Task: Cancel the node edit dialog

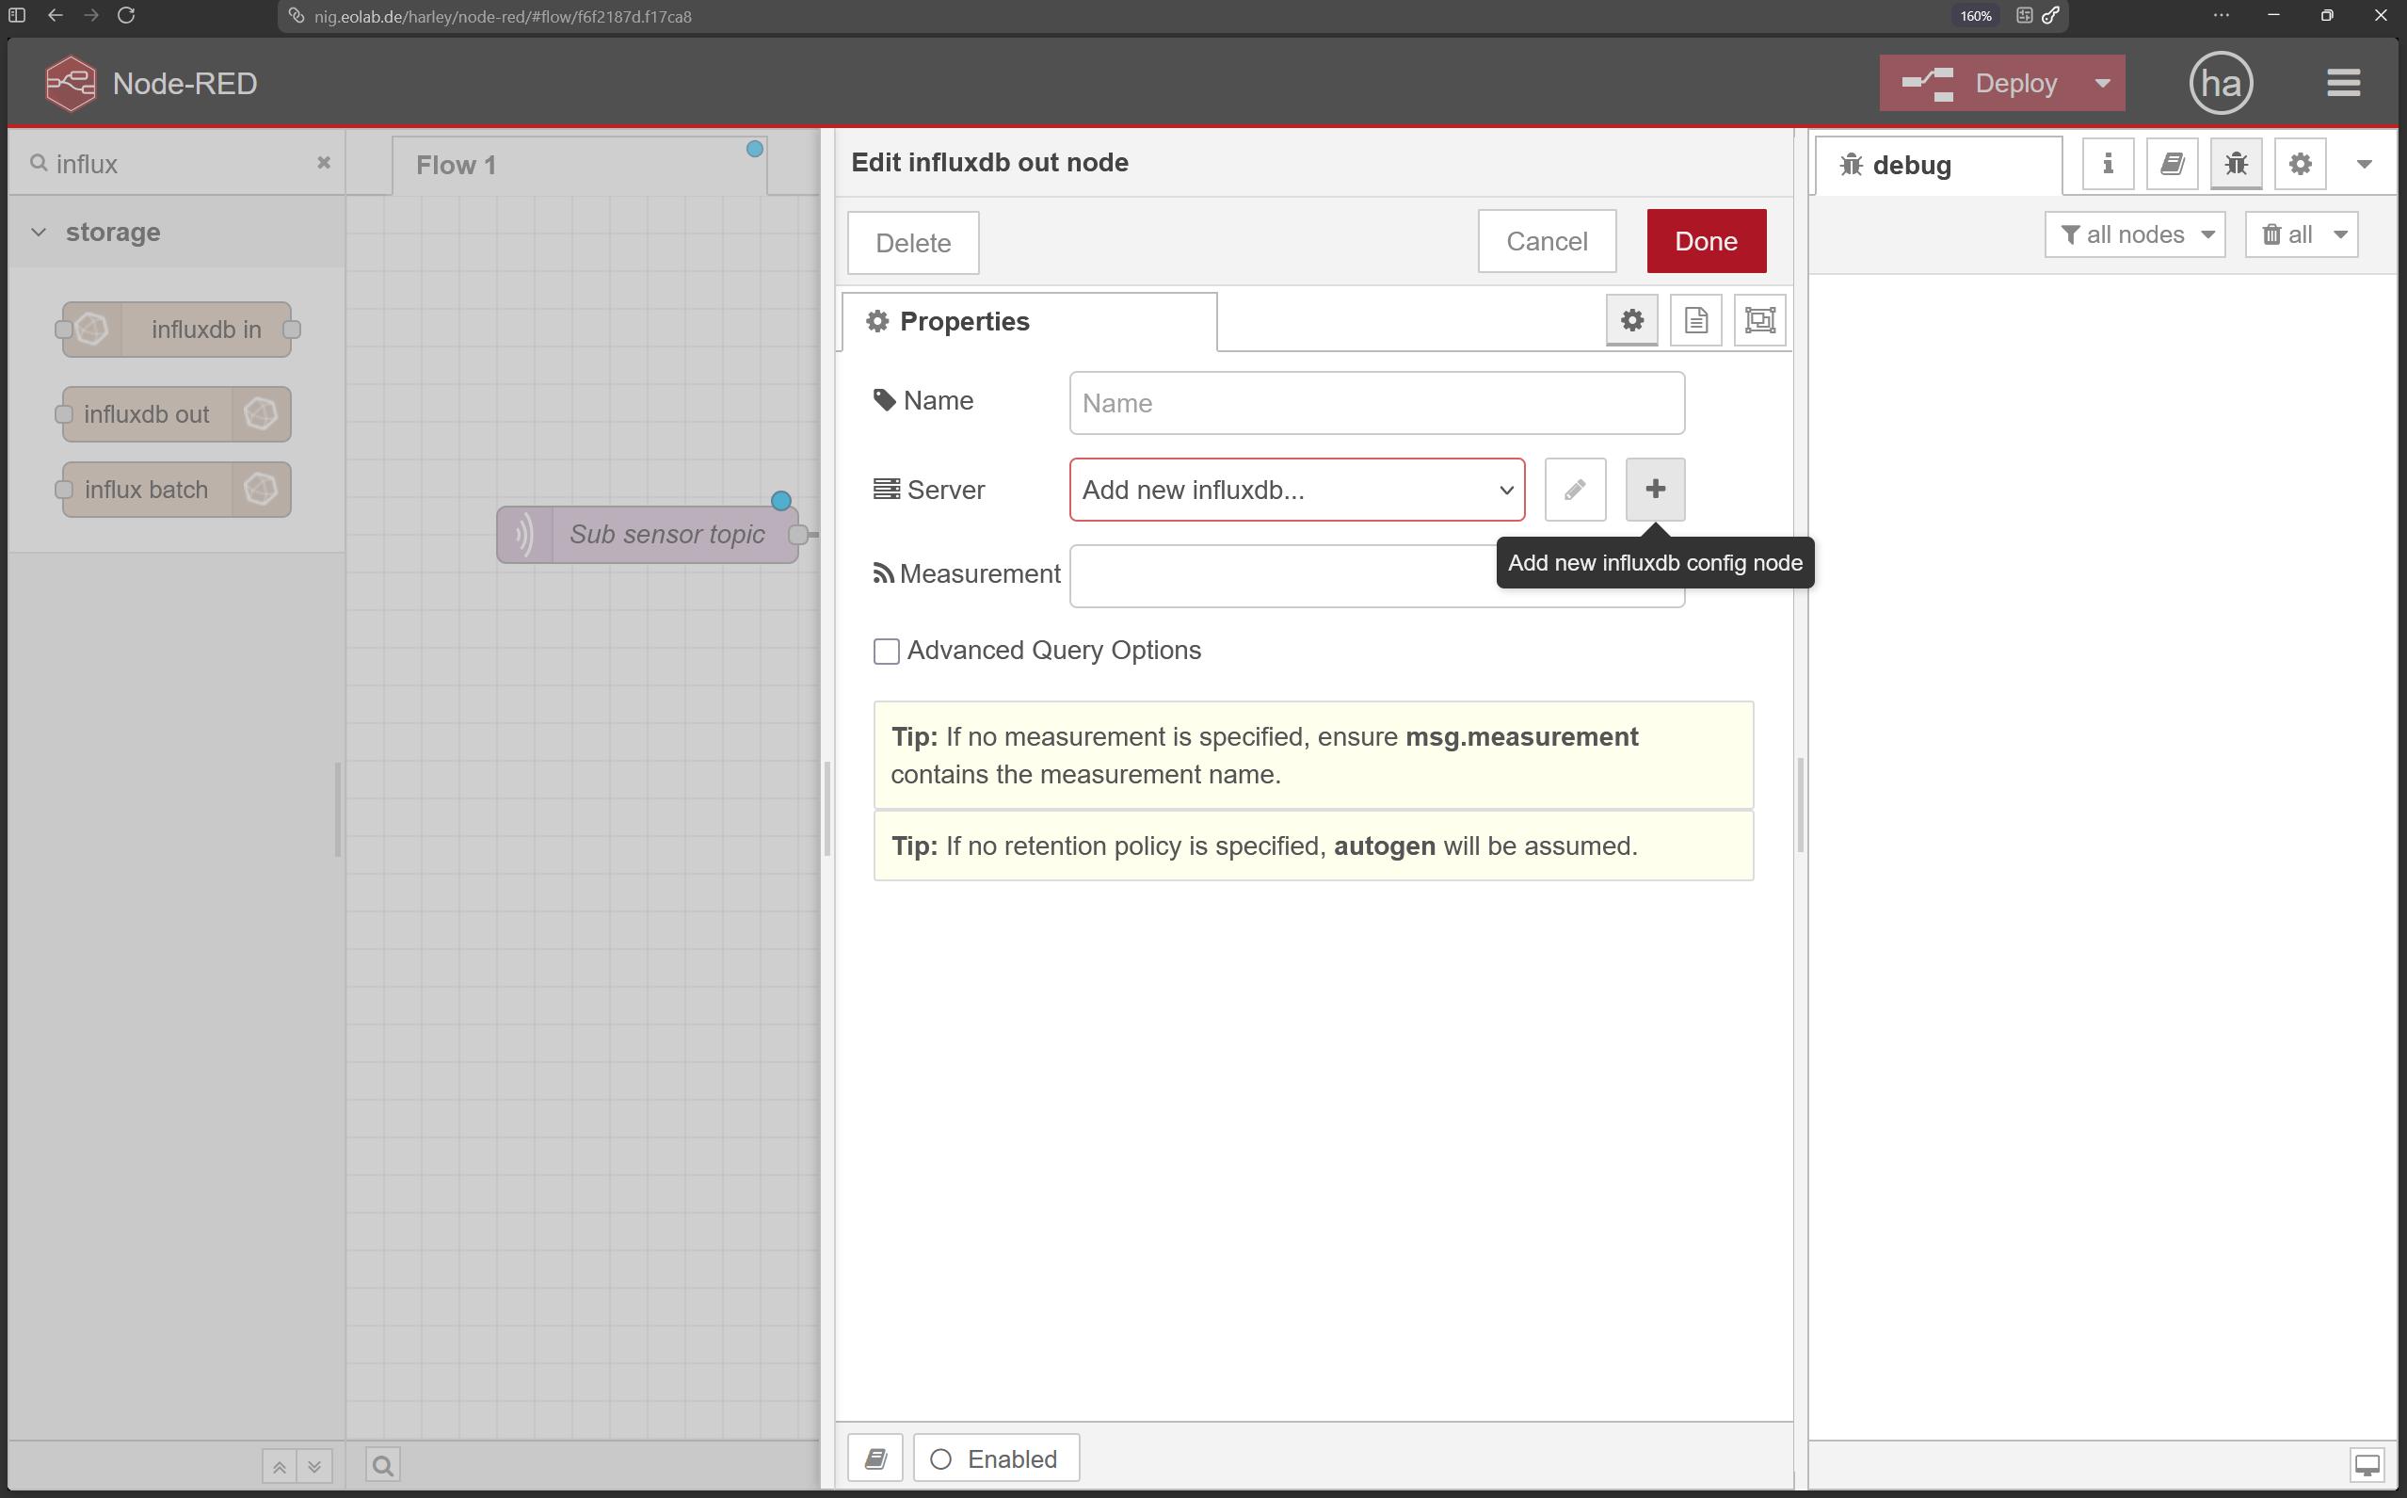Action: 1547,241
